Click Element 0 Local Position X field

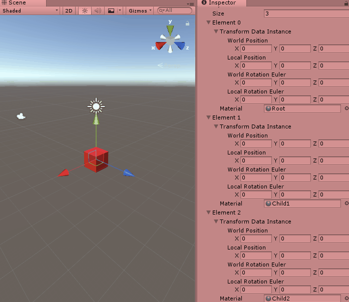256,65
